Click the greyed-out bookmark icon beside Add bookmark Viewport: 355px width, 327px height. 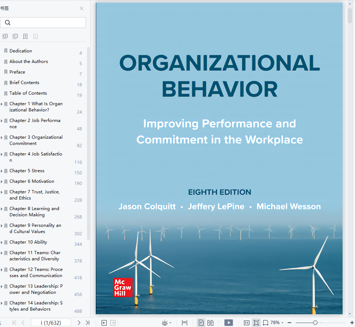pos(36,36)
